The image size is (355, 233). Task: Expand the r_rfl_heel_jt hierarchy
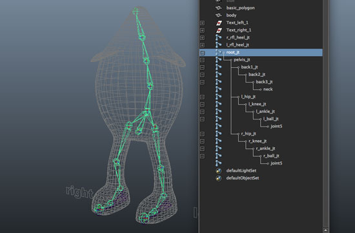(x=202, y=38)
